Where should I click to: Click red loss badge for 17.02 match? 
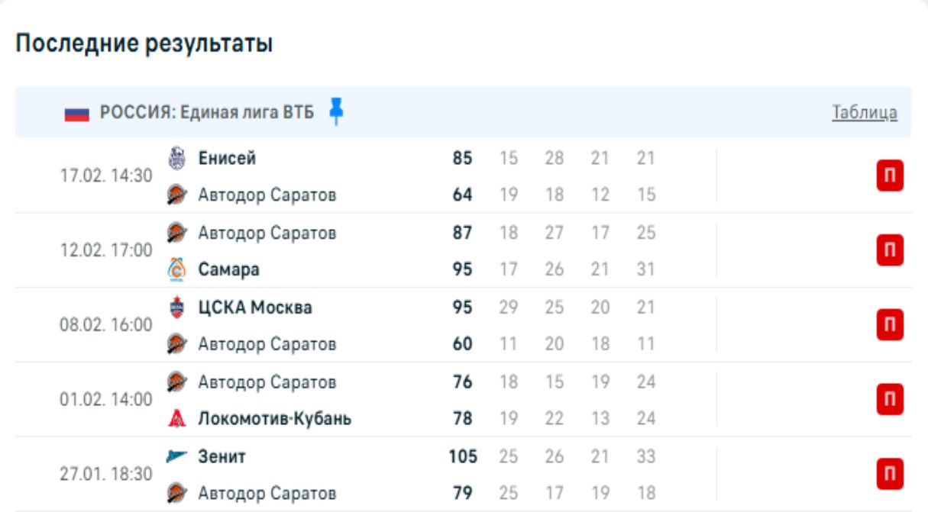coord(890,177)
